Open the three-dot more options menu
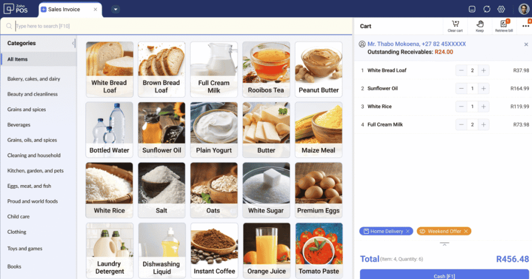532x279 pixels. click(526, 26)
